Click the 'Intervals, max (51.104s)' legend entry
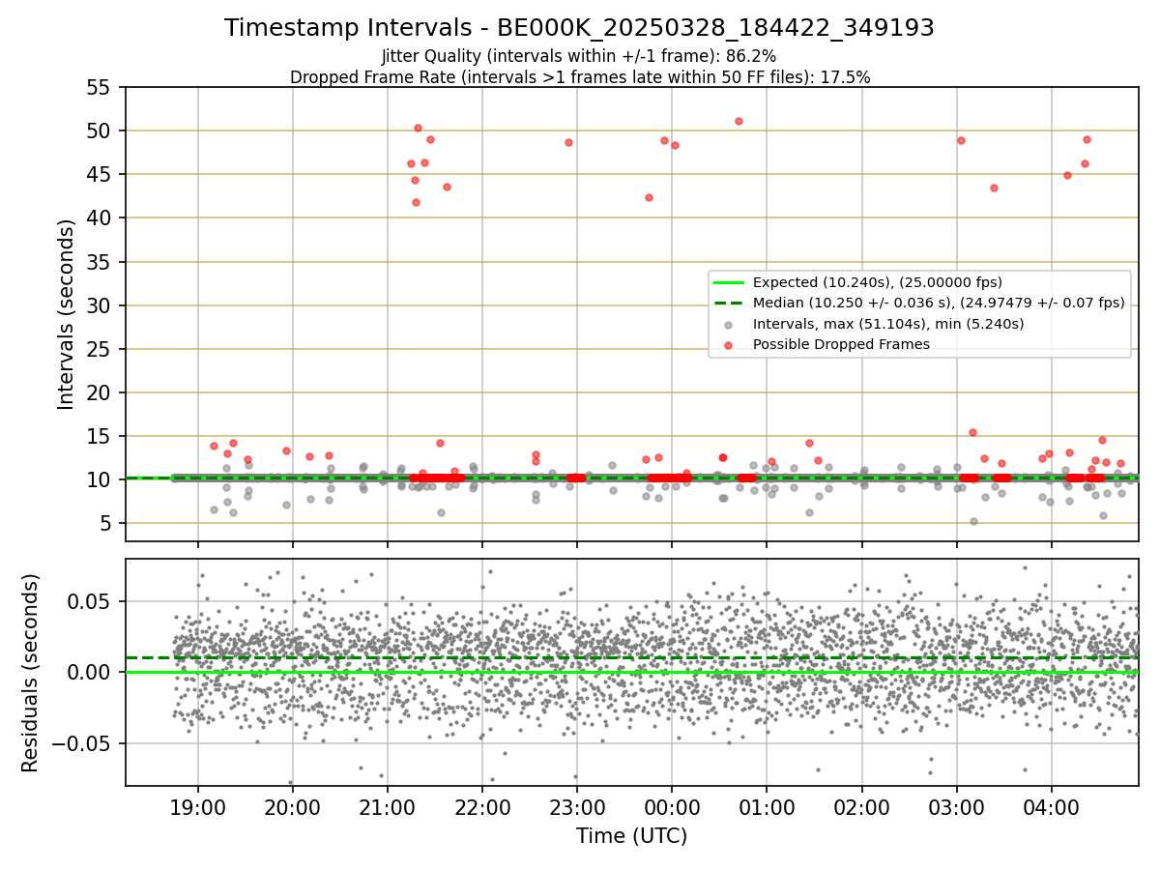The image size is (1160, 870). click(888, 324)
